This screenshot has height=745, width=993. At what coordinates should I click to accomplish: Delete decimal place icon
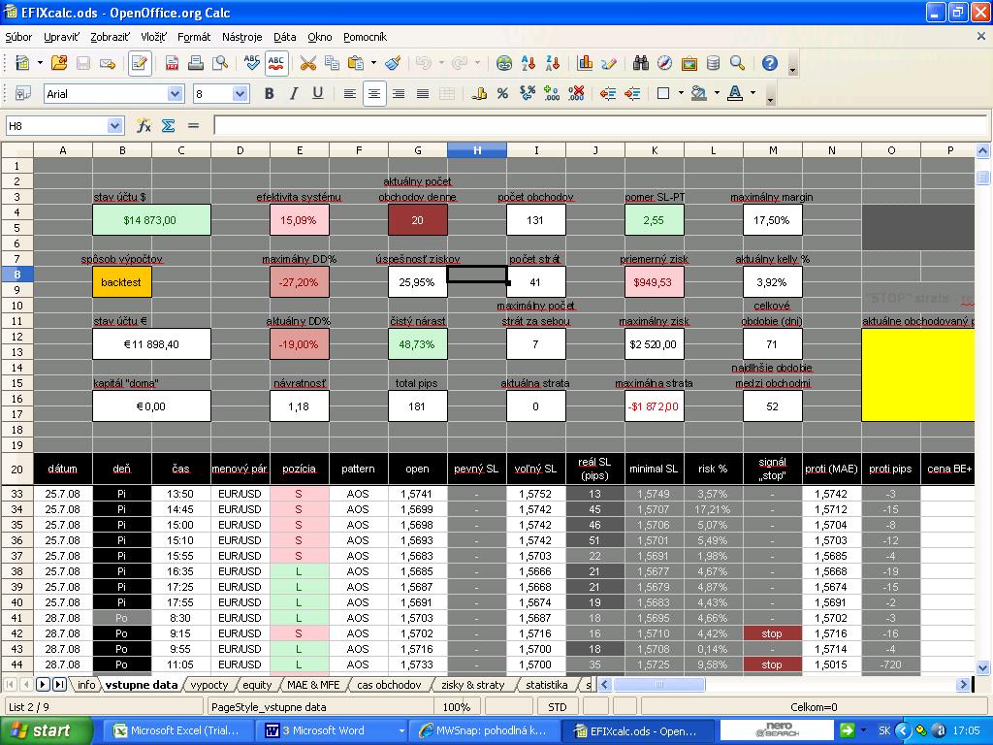(576, 94)
